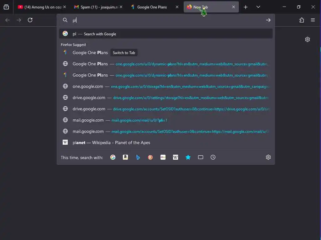The height and width of the screenshot is (240, 321).
Task: Search this time with Bing icon
Action: click(138, 157)
